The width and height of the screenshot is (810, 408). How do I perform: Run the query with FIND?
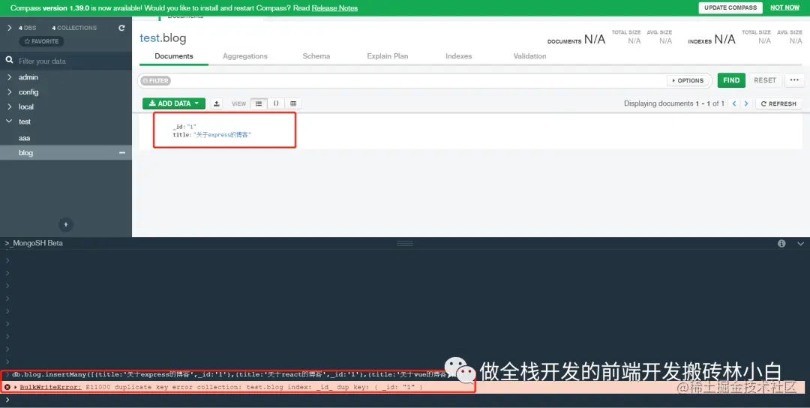[x=731, y=80]
